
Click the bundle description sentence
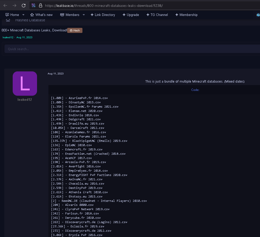click(195, 82)
